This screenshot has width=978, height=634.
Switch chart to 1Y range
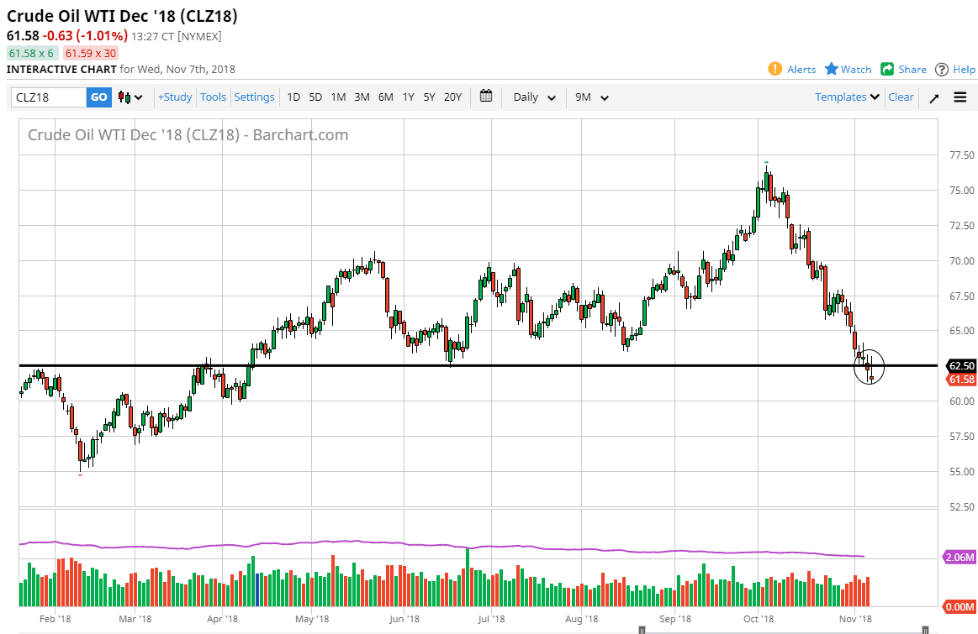coord(408,97)
